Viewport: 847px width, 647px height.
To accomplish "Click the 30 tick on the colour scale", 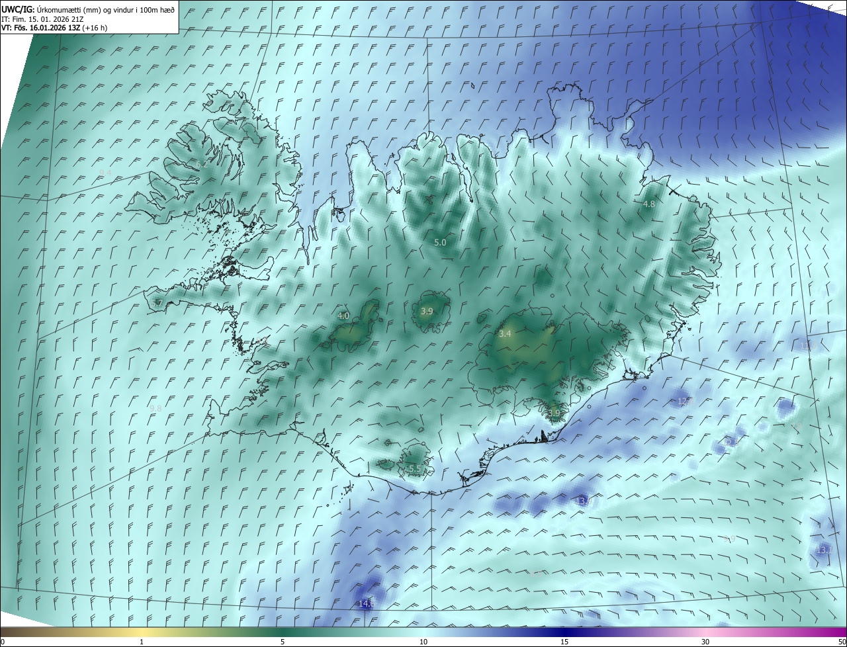I will coord(705,642).
